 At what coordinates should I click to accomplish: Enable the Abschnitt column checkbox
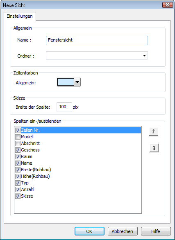pos(18,143)
